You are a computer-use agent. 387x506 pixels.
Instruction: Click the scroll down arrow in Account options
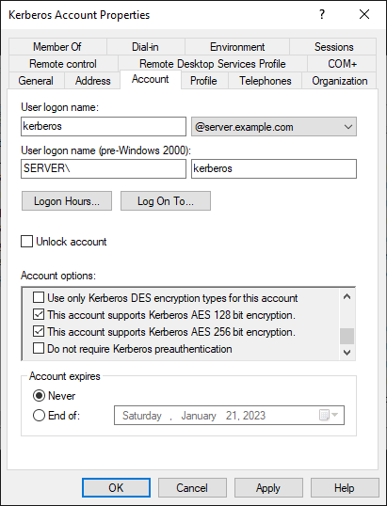tap(347, 353)
